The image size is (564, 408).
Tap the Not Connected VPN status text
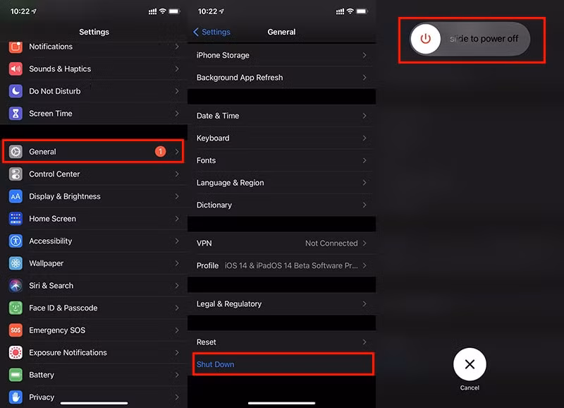coord(331,243)
